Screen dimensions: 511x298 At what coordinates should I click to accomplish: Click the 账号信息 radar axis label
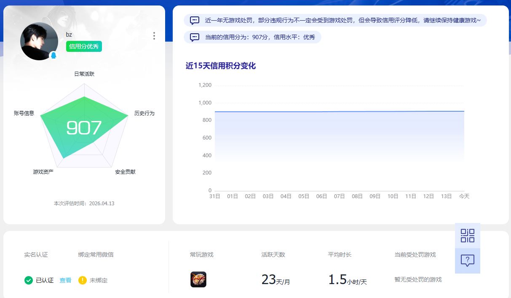pos(24,113)
